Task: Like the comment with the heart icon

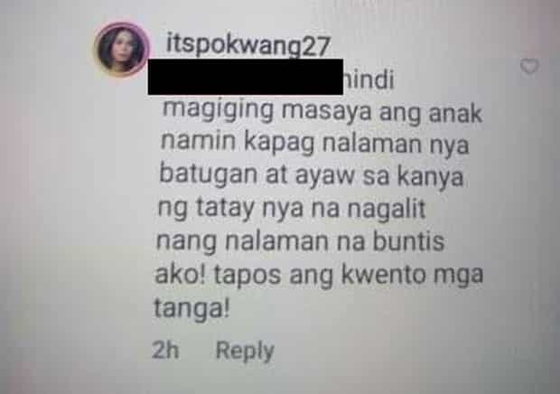Action: [529, 67]
